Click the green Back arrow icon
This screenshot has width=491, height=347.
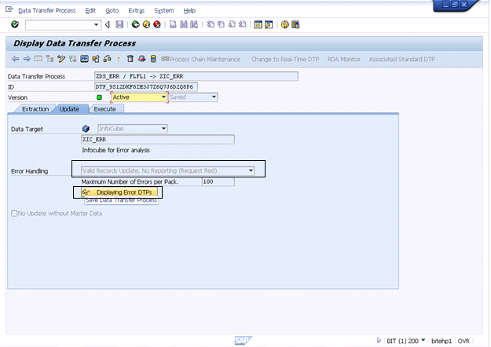[136, 24]
